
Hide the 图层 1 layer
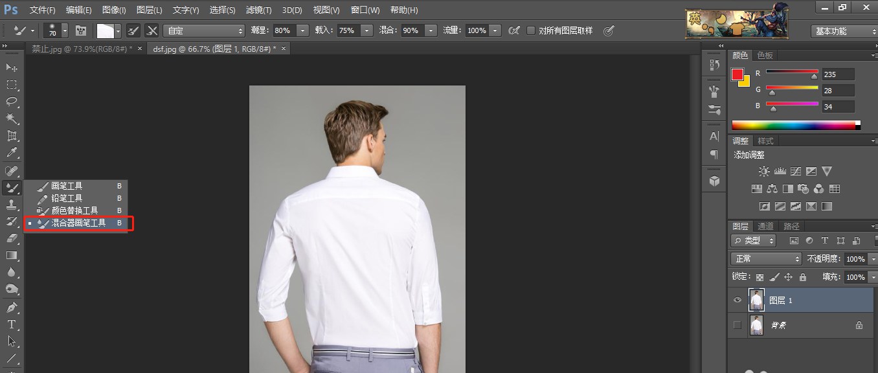tap(737, 299)
